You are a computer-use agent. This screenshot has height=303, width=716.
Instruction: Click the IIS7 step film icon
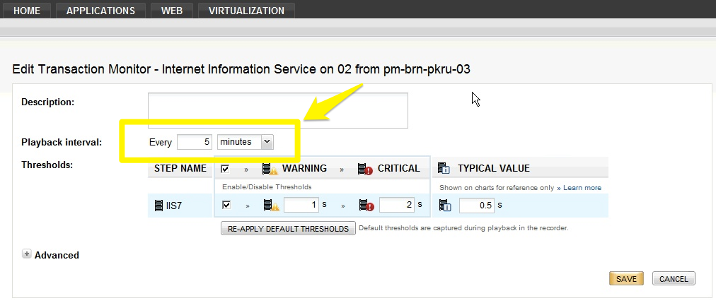click(158, 206)
